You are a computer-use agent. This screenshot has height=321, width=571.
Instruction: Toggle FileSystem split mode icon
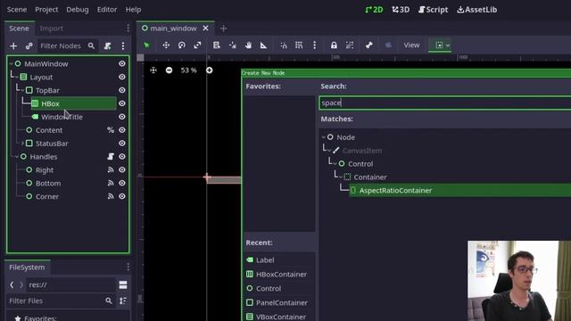pyautogui.click(x=123, y=285)
